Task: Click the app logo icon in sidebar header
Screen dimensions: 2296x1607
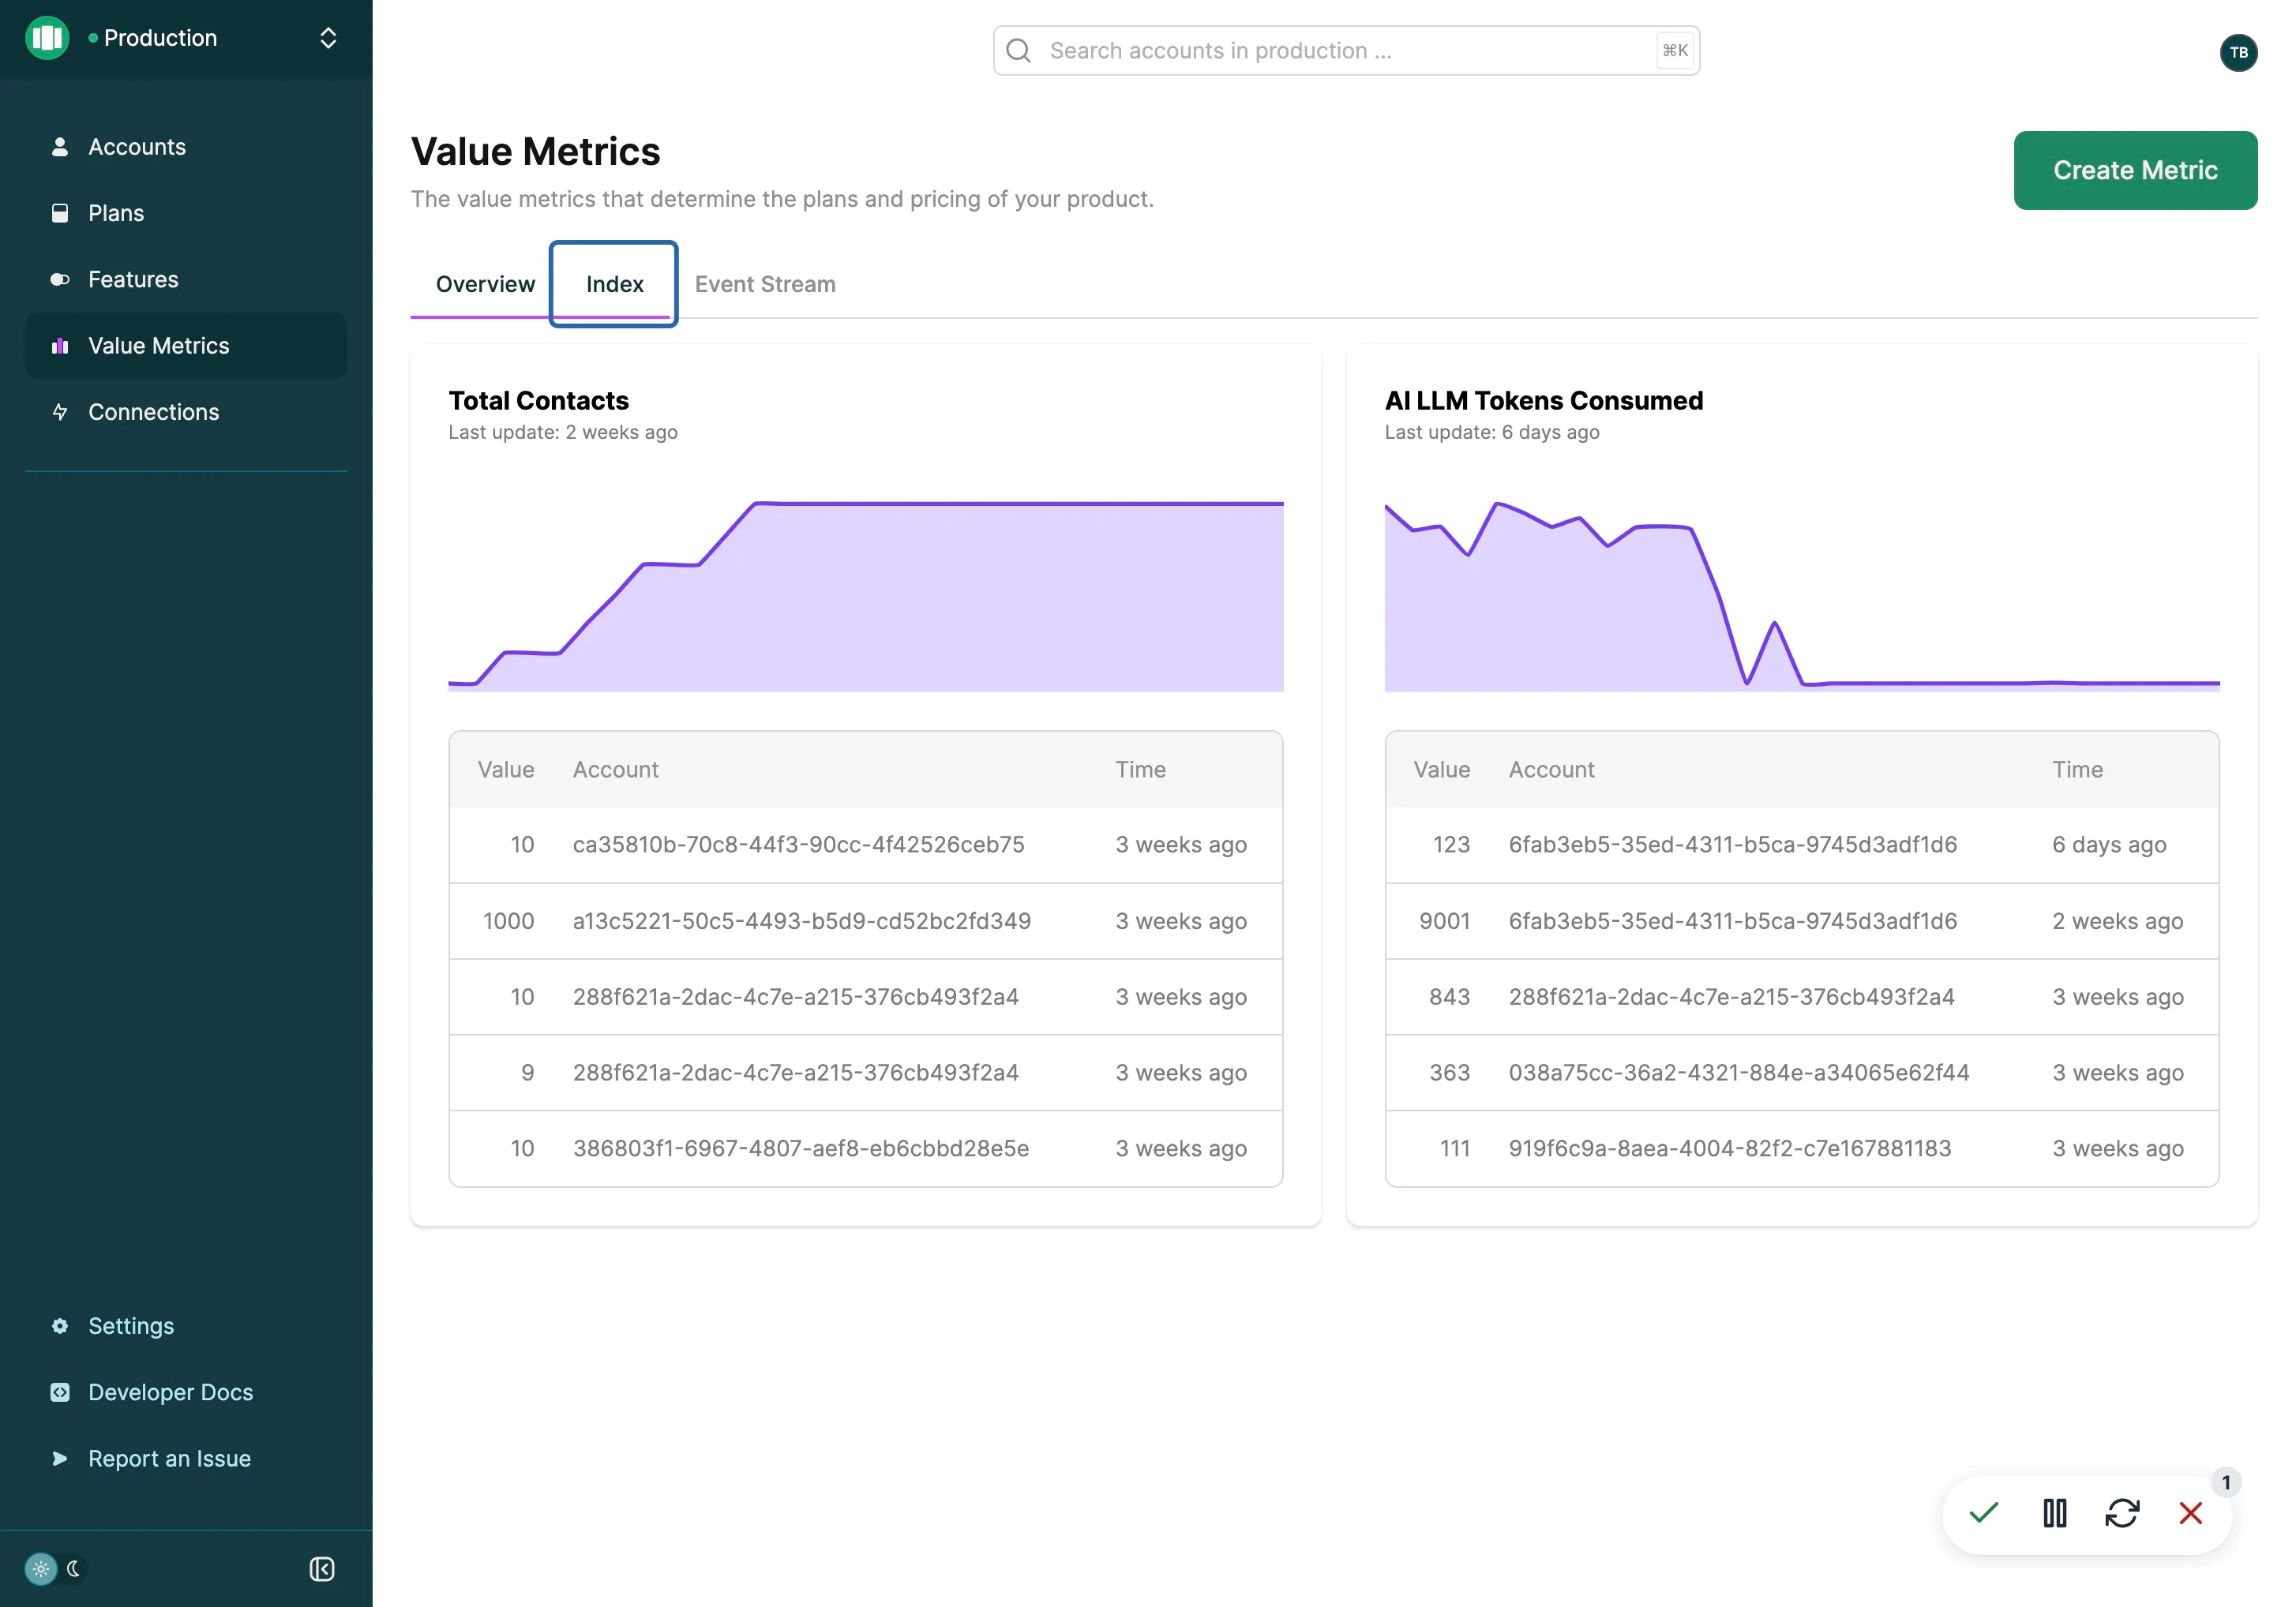Action: pos(47,38)
